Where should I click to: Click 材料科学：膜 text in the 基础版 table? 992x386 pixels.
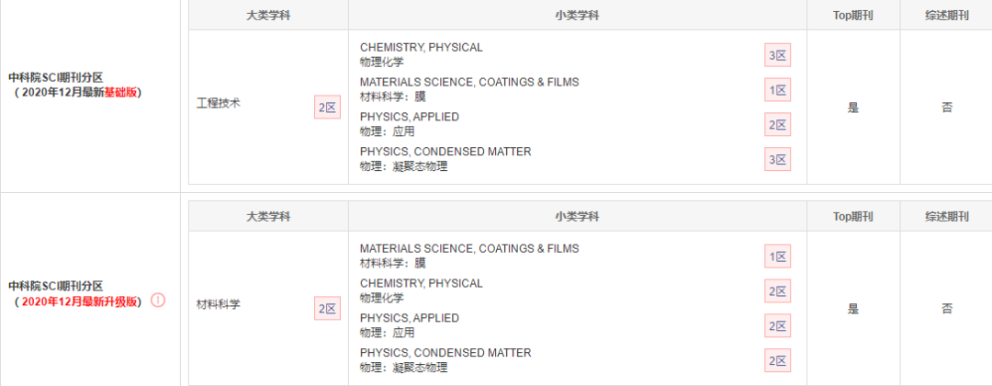coord(393,96)
